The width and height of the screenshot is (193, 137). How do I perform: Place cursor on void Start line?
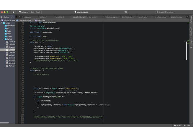(x=37, y=42)
